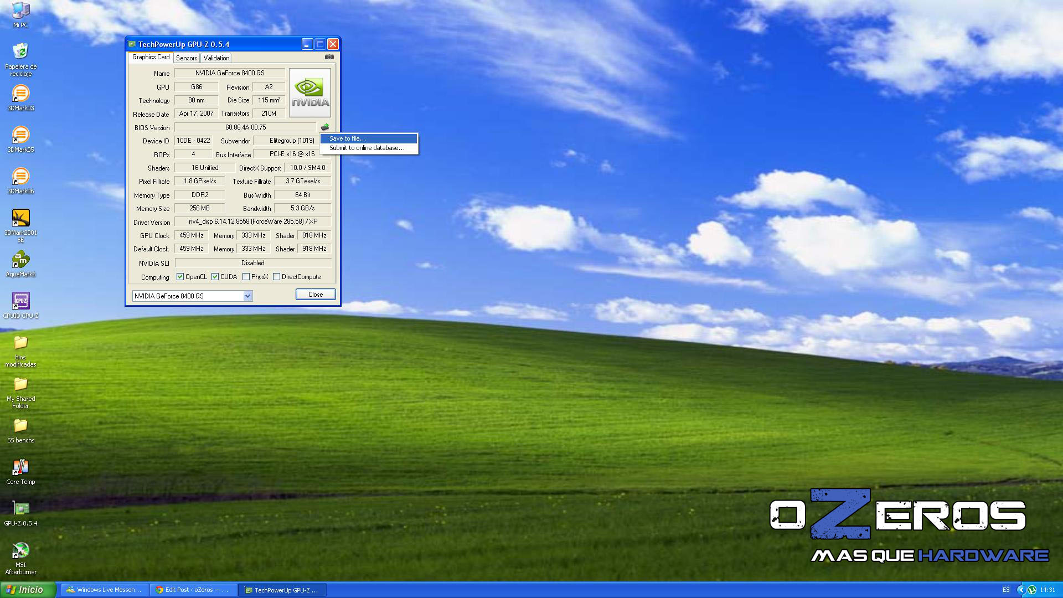
Task: Launch the 3DMark03 shortcut
Action: click(x=20, y=98)
